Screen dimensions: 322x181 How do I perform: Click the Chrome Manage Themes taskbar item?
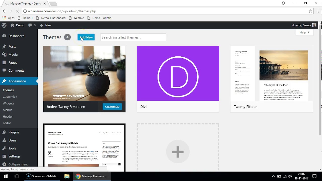92,176
